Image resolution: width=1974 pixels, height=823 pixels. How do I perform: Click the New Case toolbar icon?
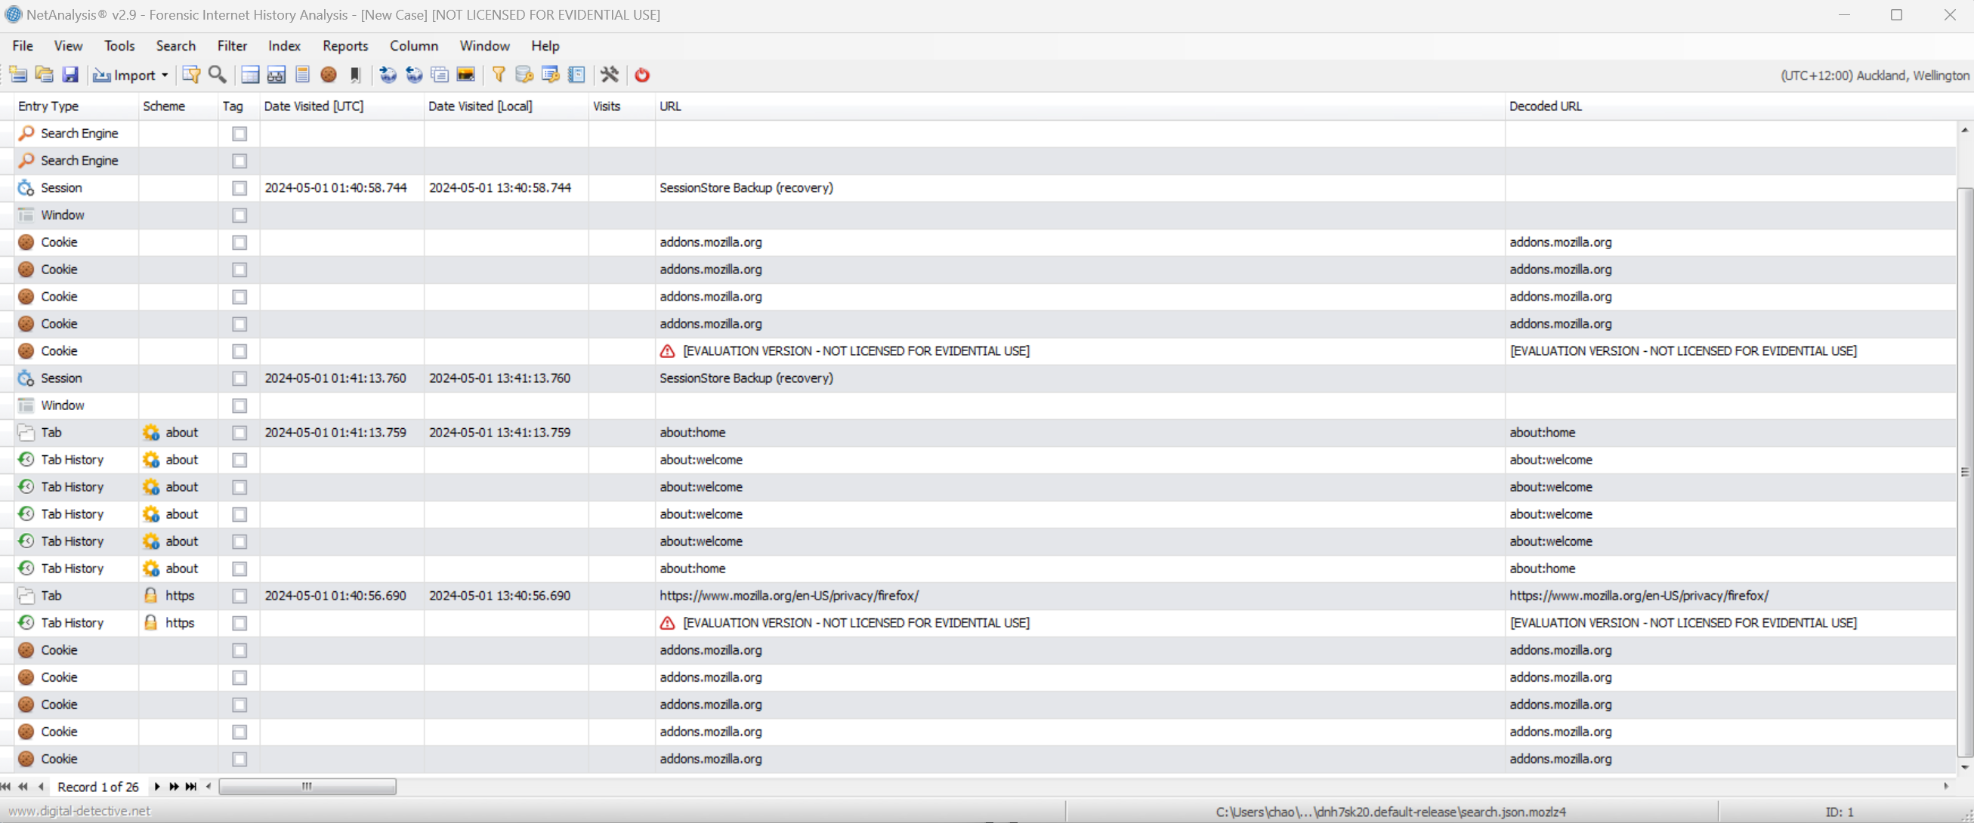pyautogui.click(x=17, y=74)
